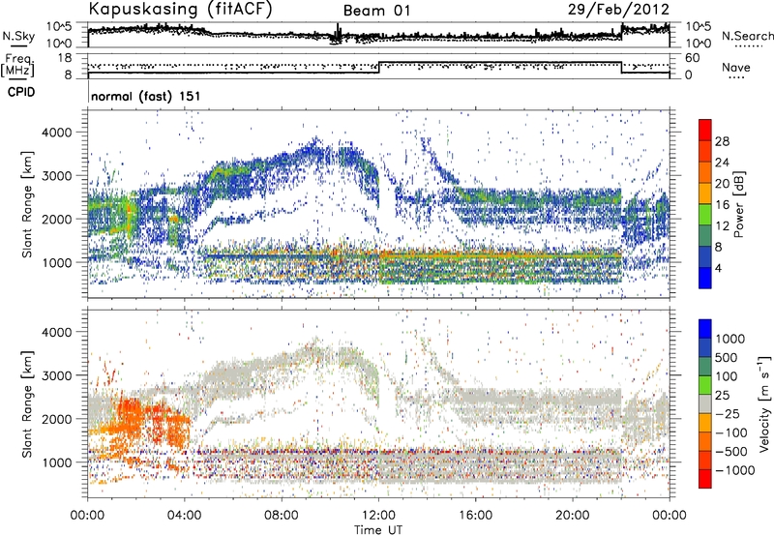
Task: Select the CPID row label
Action: [x=21, y=92]
